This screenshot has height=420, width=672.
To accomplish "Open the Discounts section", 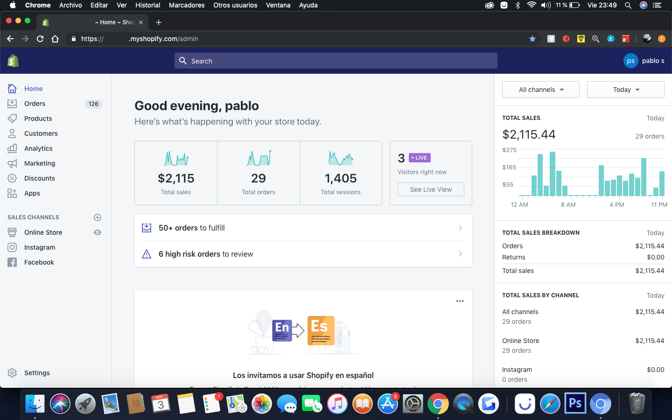I will coord(39,178).
